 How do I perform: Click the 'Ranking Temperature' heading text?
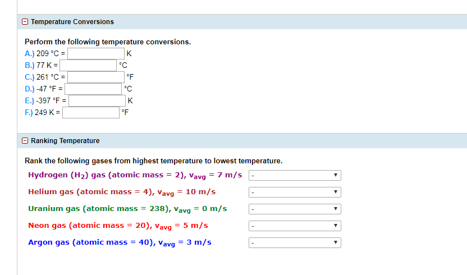point(65,141)
